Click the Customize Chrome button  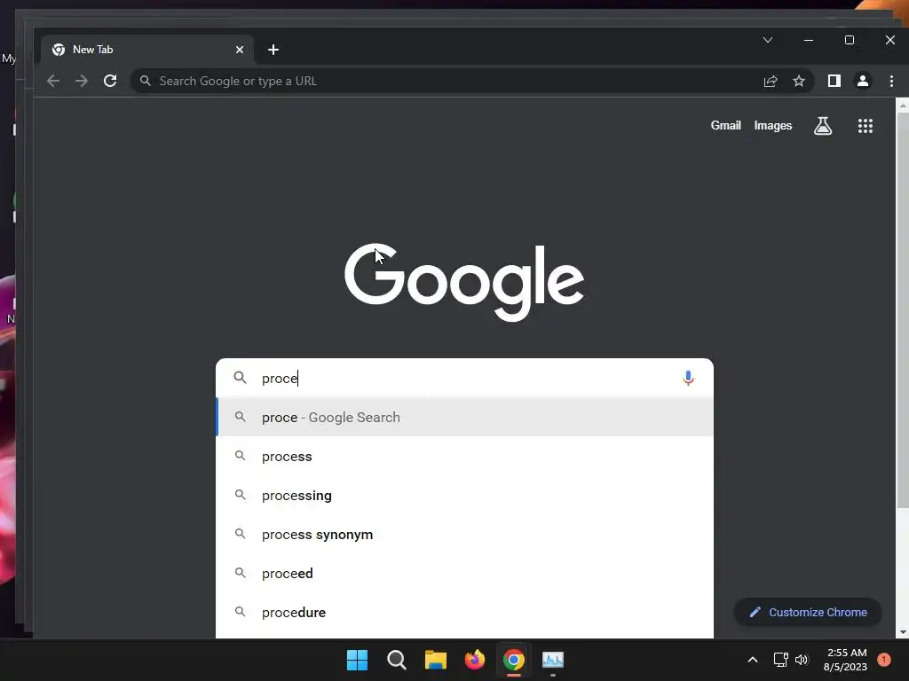tap(808, 612)
